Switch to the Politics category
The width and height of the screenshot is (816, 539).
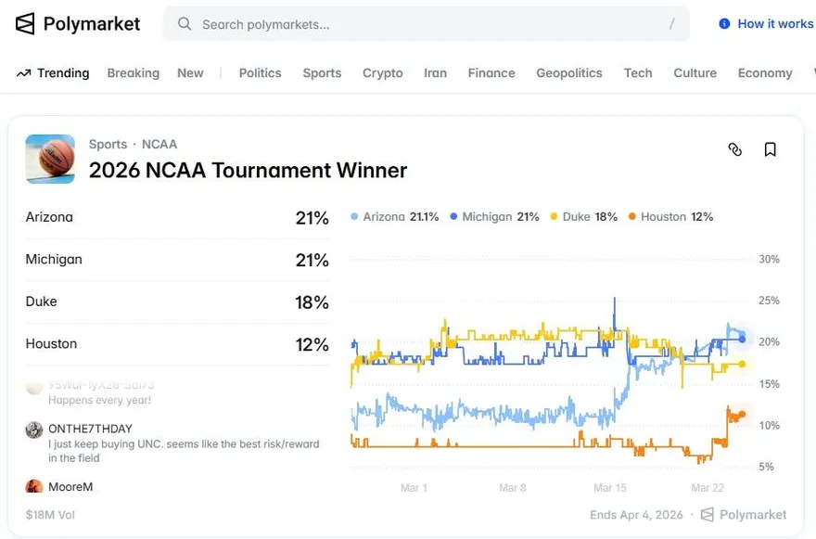coord(260,73)
